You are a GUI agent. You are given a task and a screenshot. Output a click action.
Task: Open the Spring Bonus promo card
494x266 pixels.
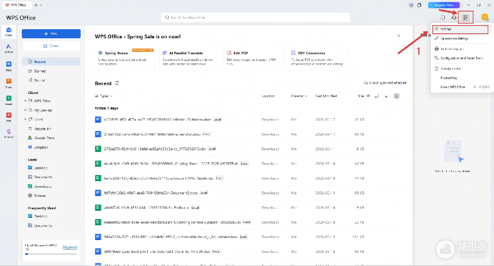(126, 58)
